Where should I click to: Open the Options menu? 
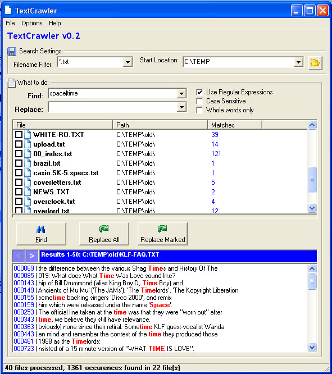point(32,23)
